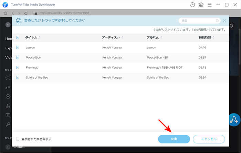
Task: Open the tracks music note sidebar icon
Action: pos(8,106)
